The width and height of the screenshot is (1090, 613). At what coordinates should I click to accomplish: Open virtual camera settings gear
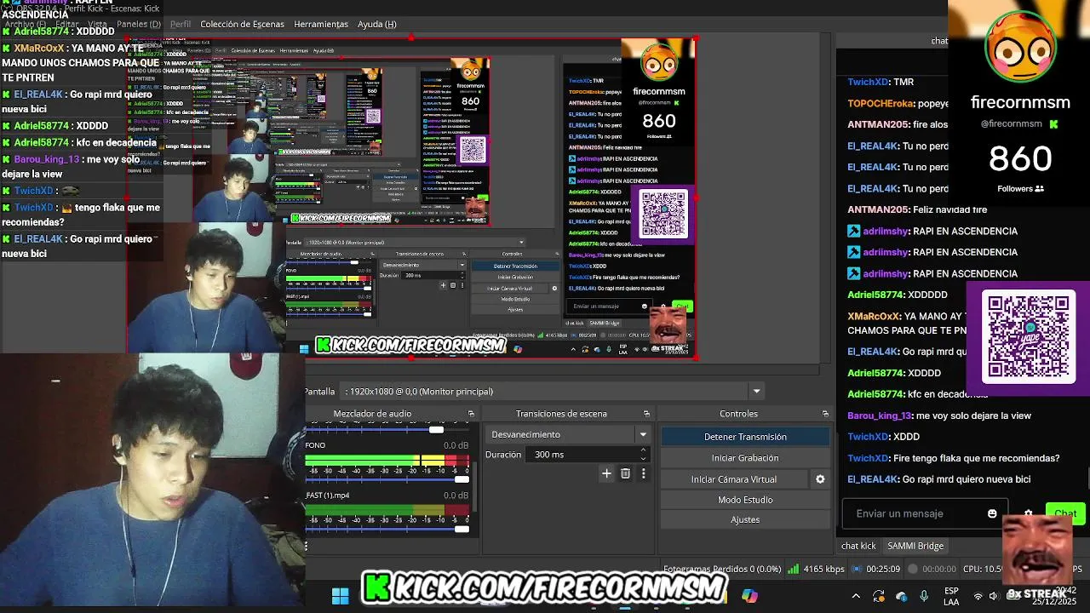pos(820,479)
